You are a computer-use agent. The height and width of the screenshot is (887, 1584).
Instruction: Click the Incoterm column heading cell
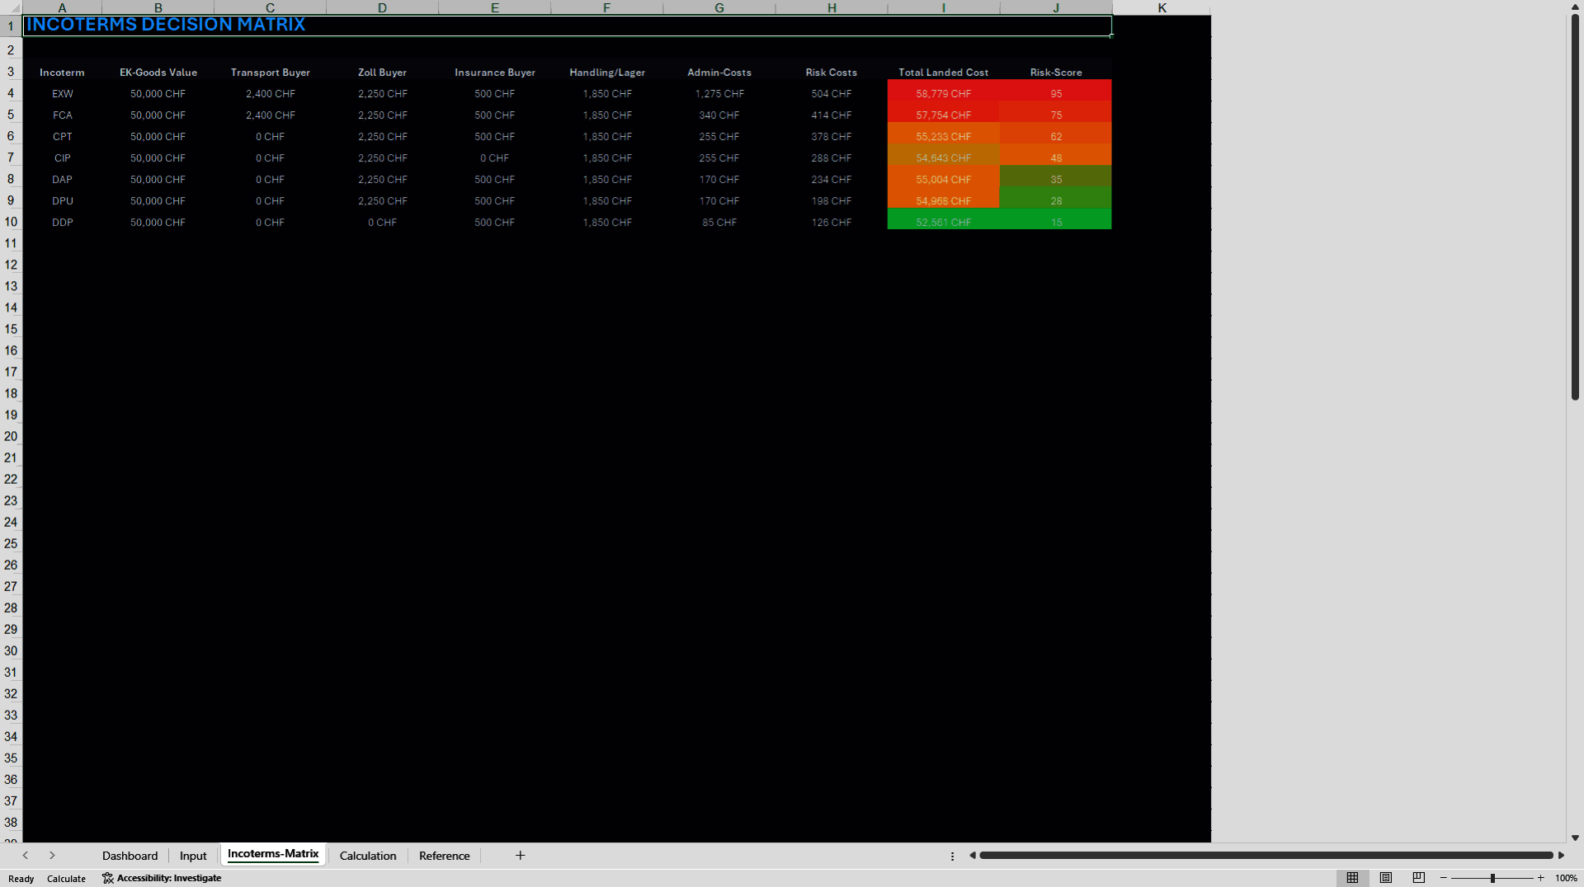(62, 73)
